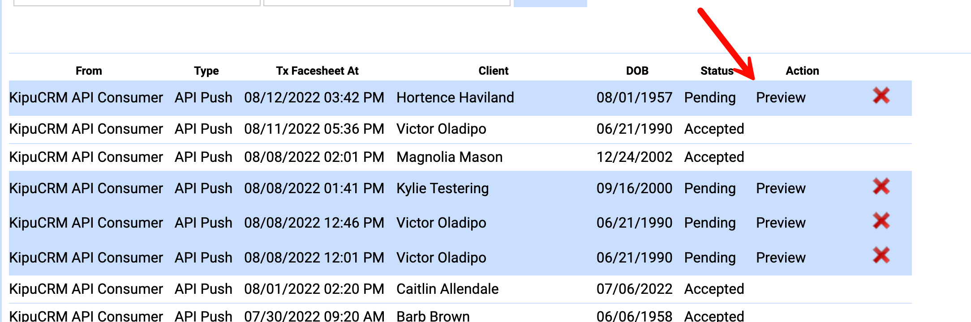Click the Client column header
Screen dimensions: 971x322
(493, 71)
